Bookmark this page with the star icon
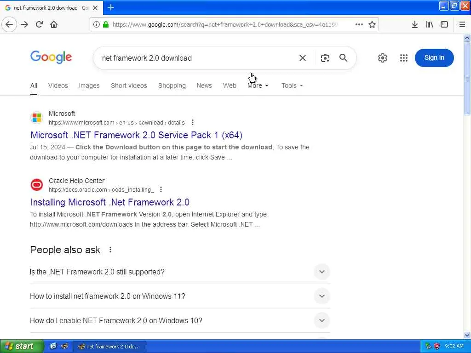 pyautogui.click(x=372, y=24)
